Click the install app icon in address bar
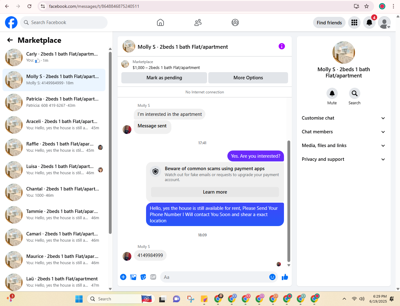Viewport: 400px width, 306px height. [357, 6]
